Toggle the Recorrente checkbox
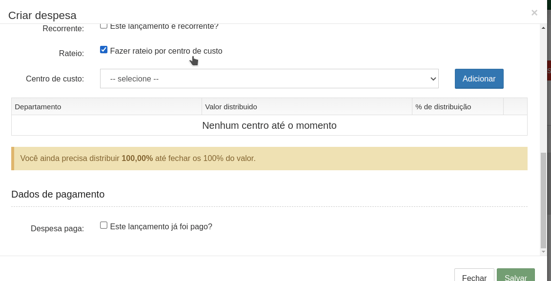Viewport: 551px width, 281px height. click(x=103, y=26)
